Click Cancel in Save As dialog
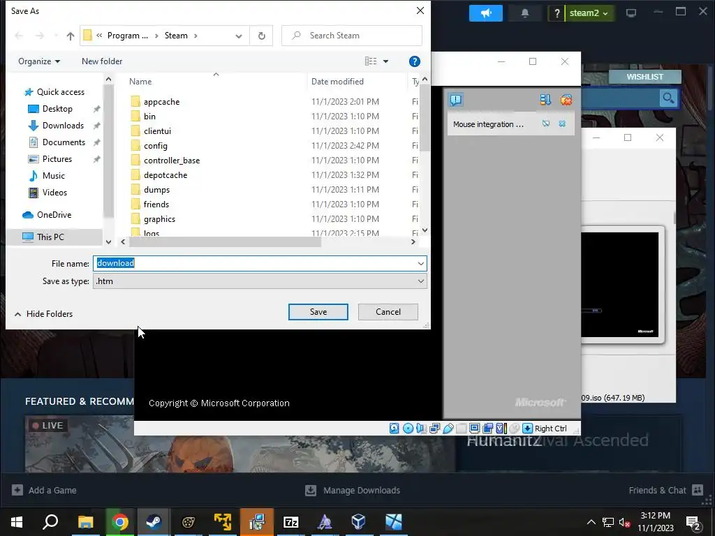This screenshot has width=715, height=536. (x=388, y=312)
